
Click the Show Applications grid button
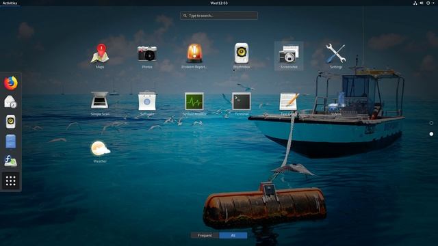coord(11,180)
